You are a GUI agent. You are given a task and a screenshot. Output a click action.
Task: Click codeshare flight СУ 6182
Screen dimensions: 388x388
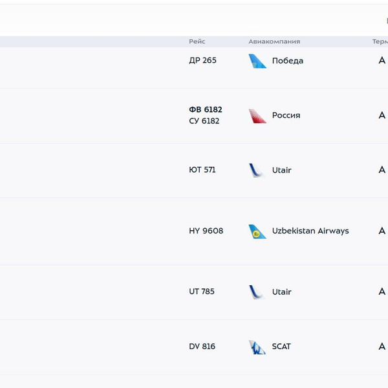click(x=204, y=121)
